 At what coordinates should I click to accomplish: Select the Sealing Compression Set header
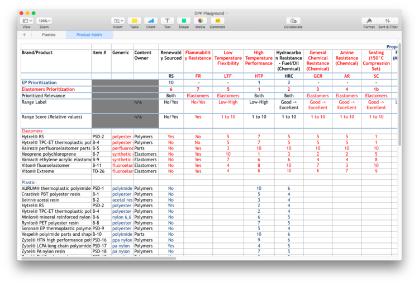(x=376, y=61)
